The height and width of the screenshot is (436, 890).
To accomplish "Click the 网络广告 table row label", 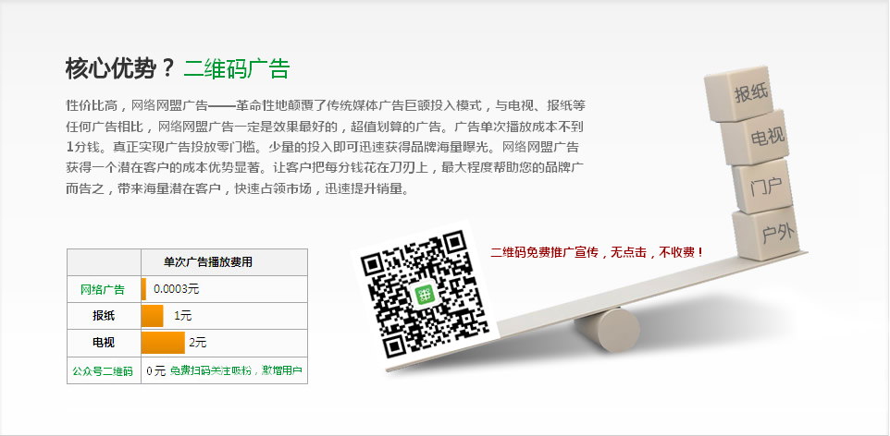I will [103, 289].
